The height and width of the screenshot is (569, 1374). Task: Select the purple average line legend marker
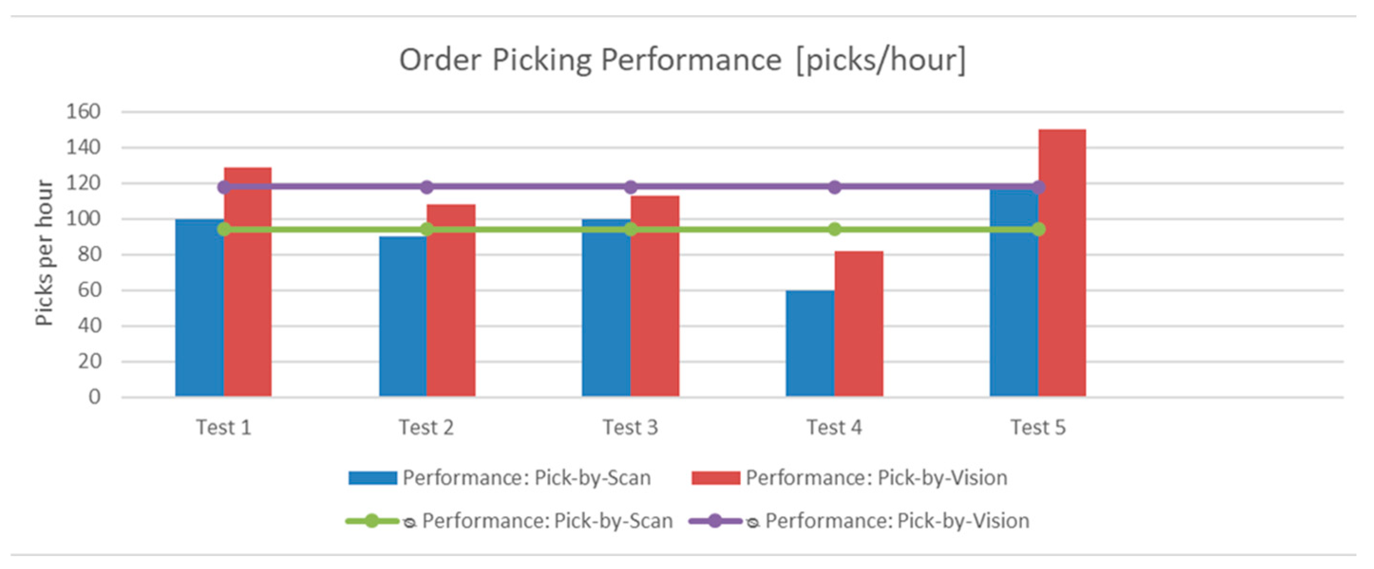pyautogui.click(x=715, y=521)
